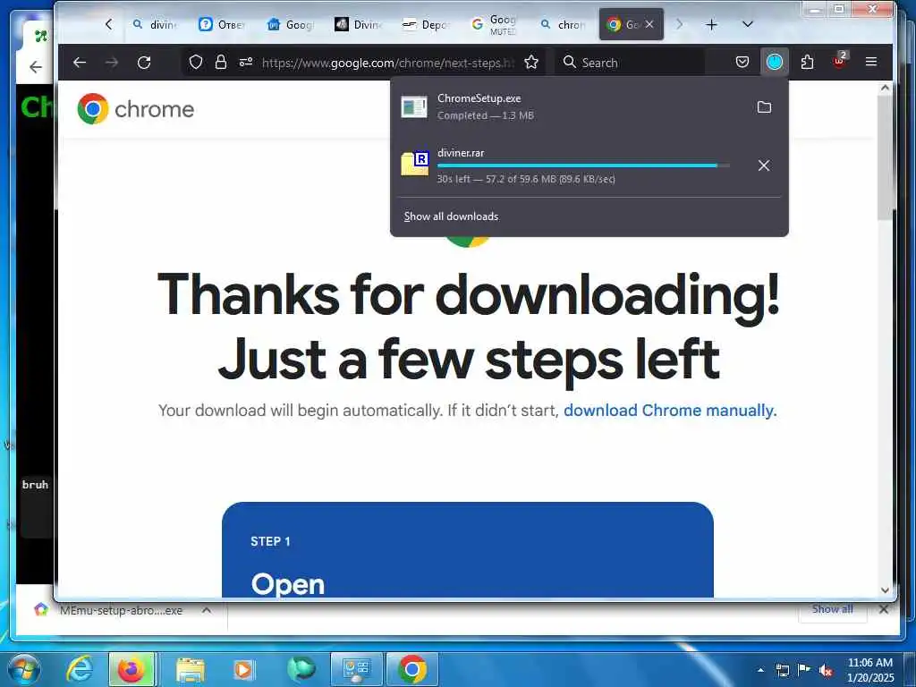Viewport: 916px width, 687px height.
Task: Close the active Google Chrome tab
Action: (649, 24)
